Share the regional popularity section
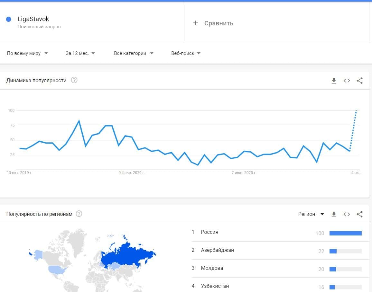Screen dimensions: 372x292 point(359,214)
